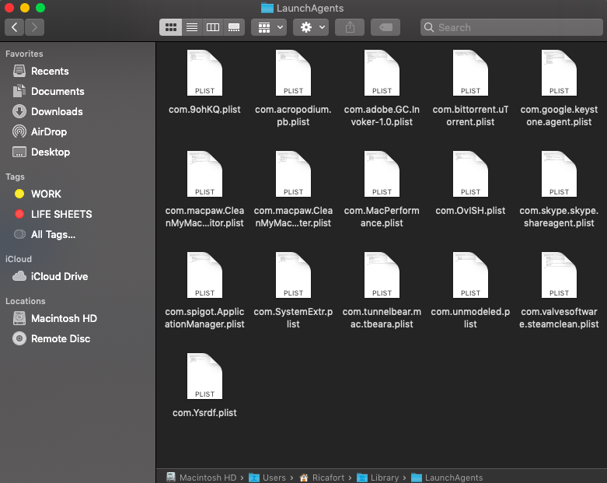Open Downloads folder in sidebar

[x=56, y=111]
